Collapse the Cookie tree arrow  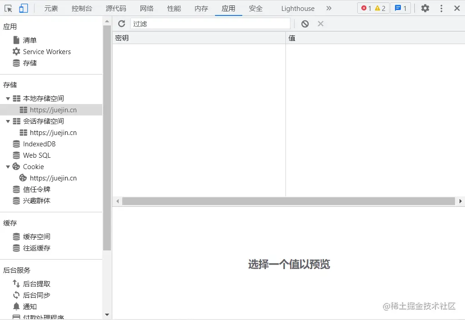(8, 167)
